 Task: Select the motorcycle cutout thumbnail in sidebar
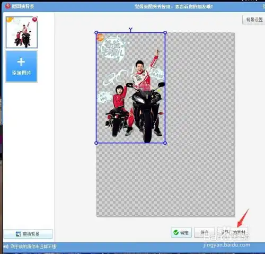point(22,32)
